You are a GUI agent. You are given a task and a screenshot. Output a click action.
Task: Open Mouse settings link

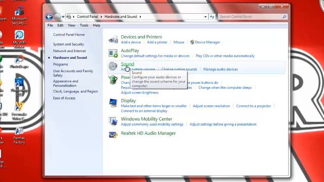point(179,42)
